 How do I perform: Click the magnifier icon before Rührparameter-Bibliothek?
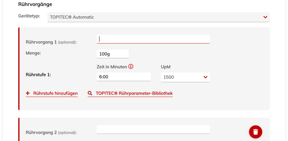pos(90,93)
